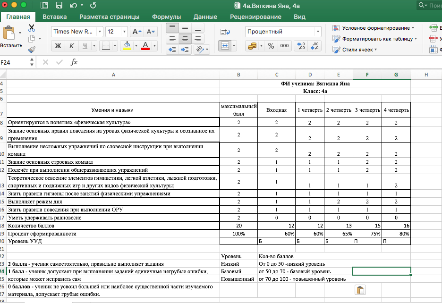
Task: Open the Вид tab
Action: pos(299,17)
